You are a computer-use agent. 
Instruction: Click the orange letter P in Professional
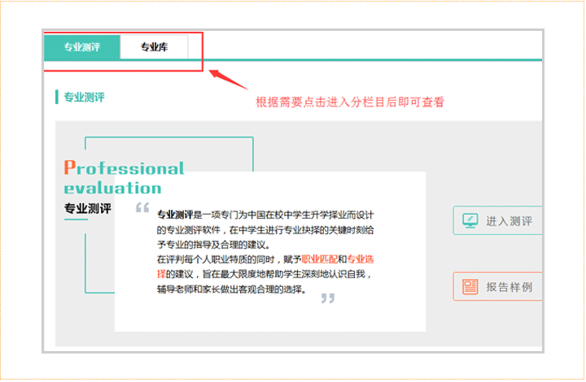[x=69, y=168]
